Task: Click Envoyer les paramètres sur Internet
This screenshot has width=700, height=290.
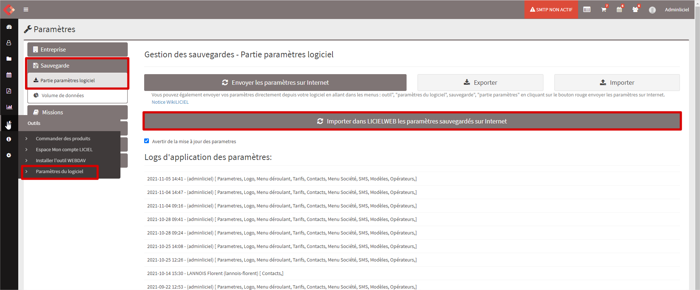Action: pos(275,83)
